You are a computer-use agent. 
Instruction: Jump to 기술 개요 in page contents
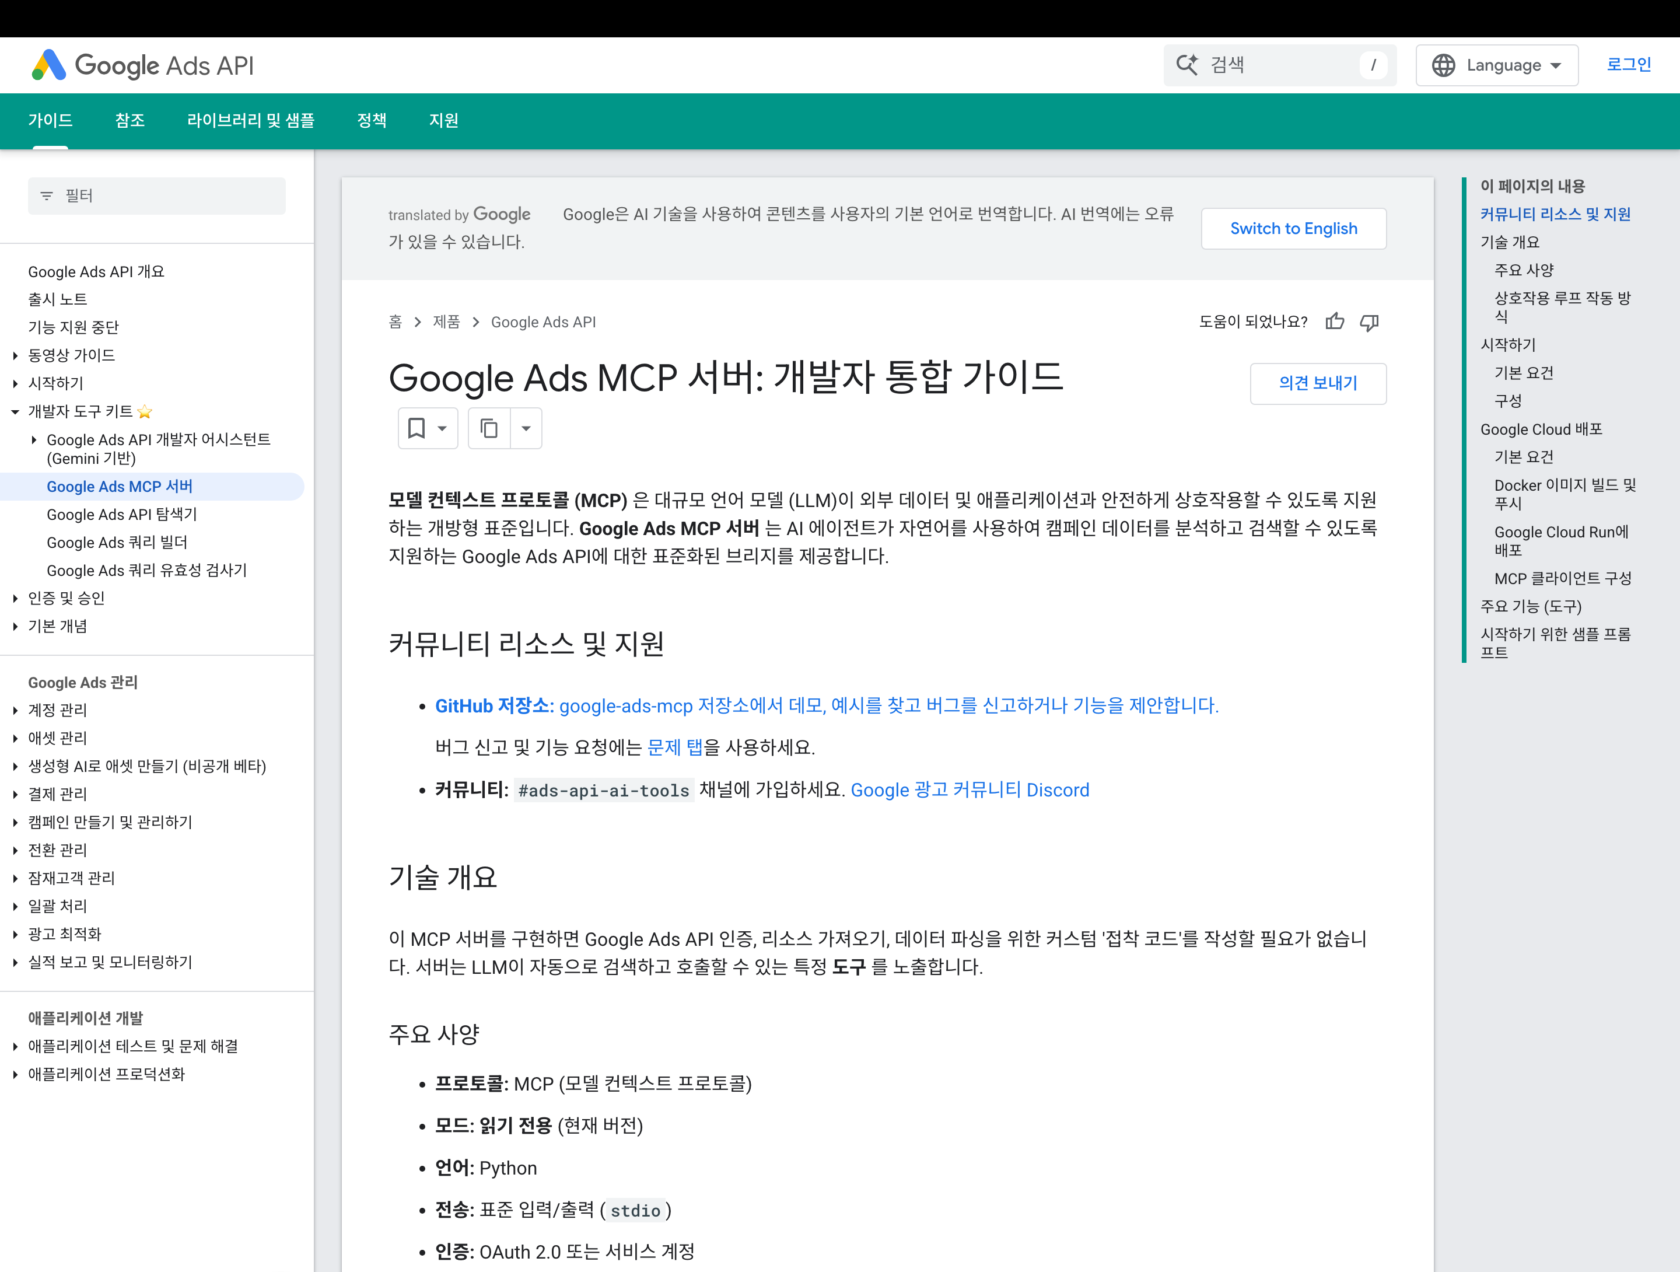1510,242
